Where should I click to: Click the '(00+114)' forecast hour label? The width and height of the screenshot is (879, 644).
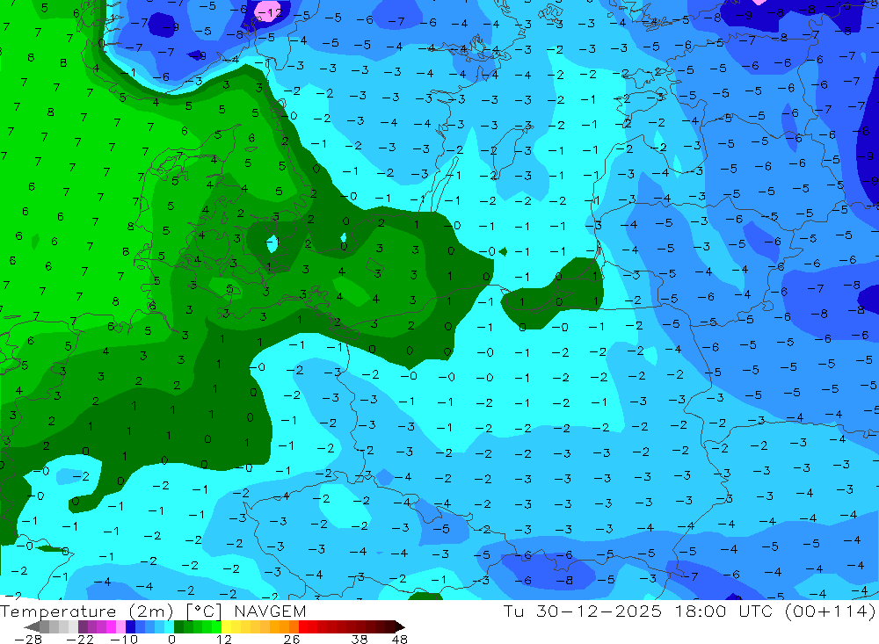point(829,611)
